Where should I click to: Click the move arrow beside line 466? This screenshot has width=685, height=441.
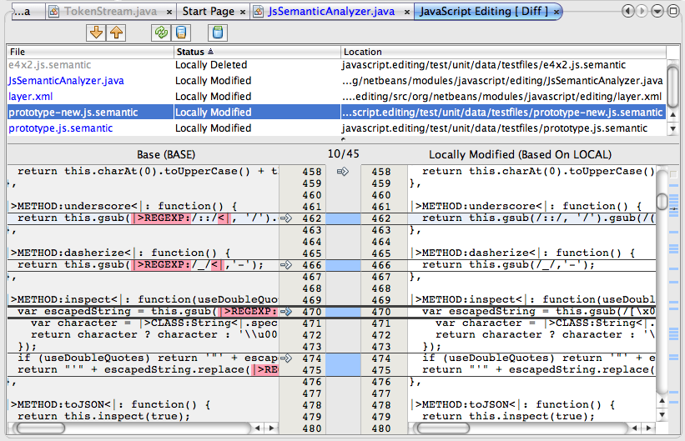tap(285, 264)
